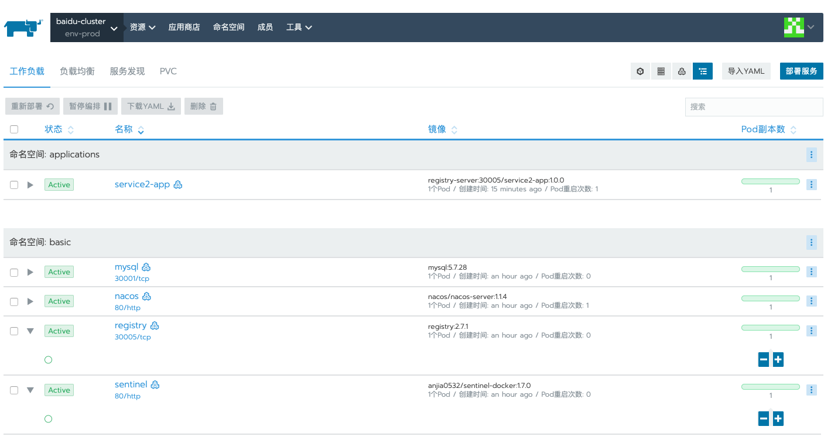Open the baidu-cluster env-prod project dropdown
Screen dimensions: 831x440
(87, 27)
